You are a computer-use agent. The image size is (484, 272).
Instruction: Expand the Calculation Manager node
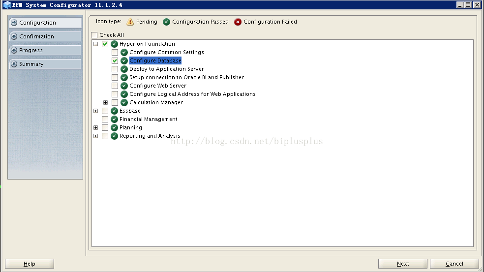coord(106,102)
